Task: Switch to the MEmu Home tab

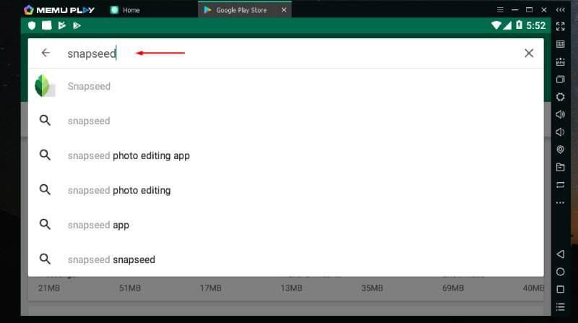Action: pos(125,10)
